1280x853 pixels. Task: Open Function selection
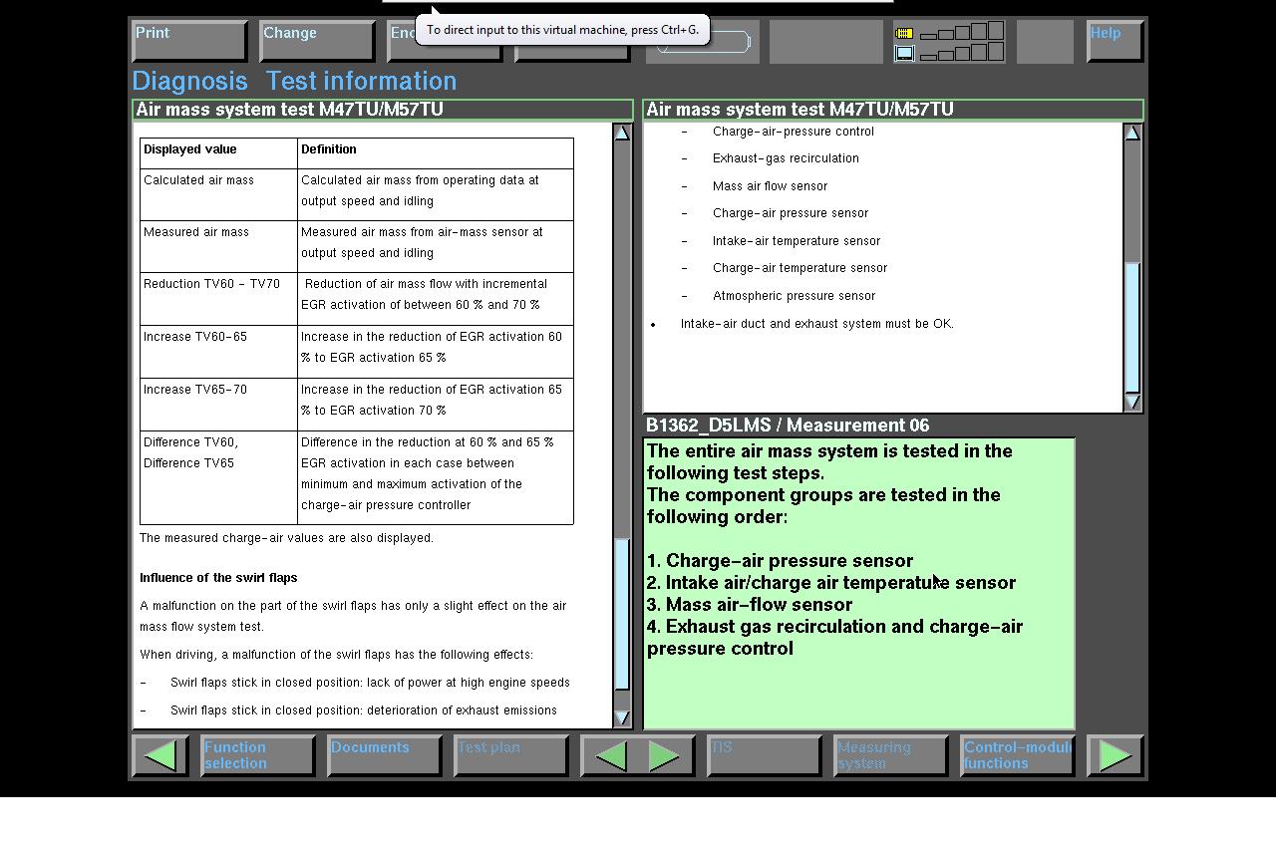point(258,755)
